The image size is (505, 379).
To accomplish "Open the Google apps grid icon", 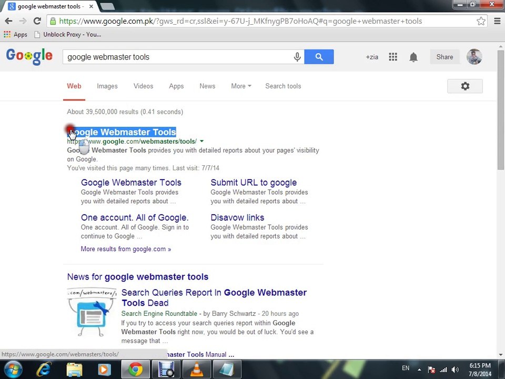I will tap(393, 57).
